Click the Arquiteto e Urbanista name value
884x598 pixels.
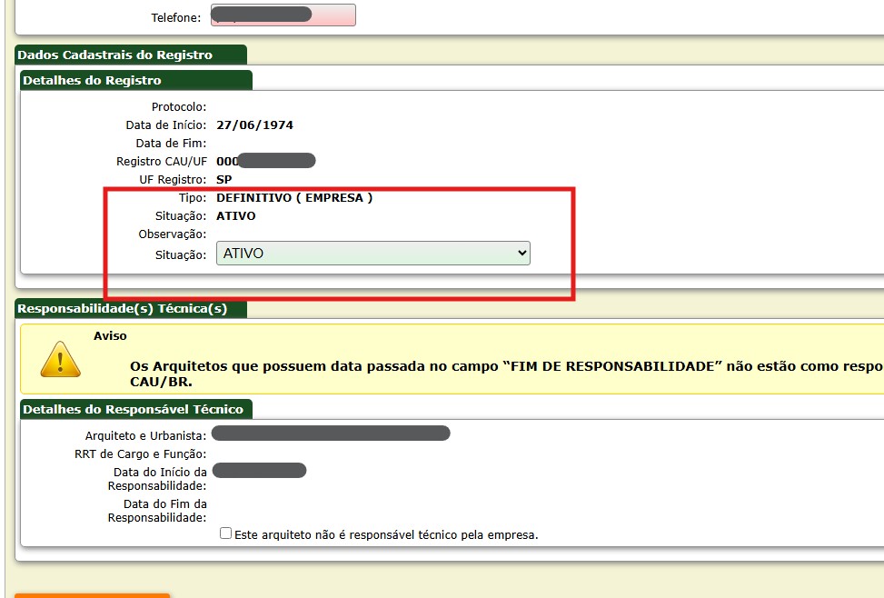click(x=331, y=434)
